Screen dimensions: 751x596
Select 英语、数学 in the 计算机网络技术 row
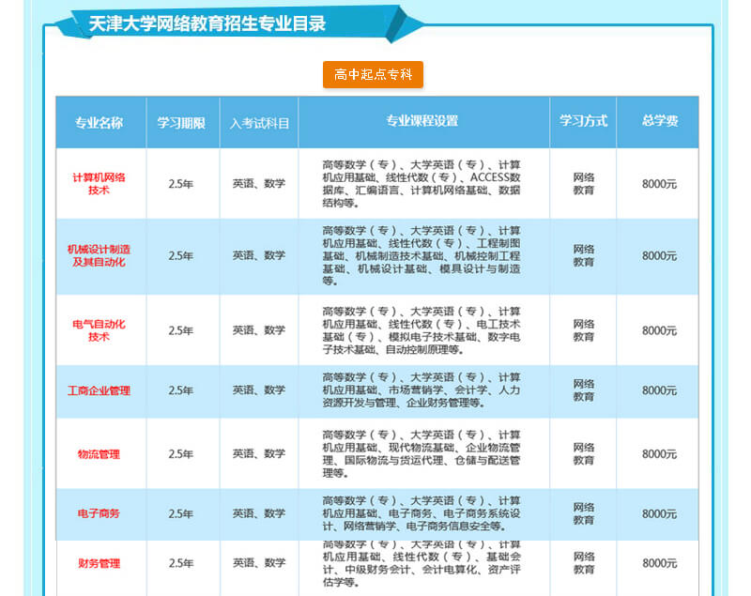pyautogui.click(x=259, y=183)
